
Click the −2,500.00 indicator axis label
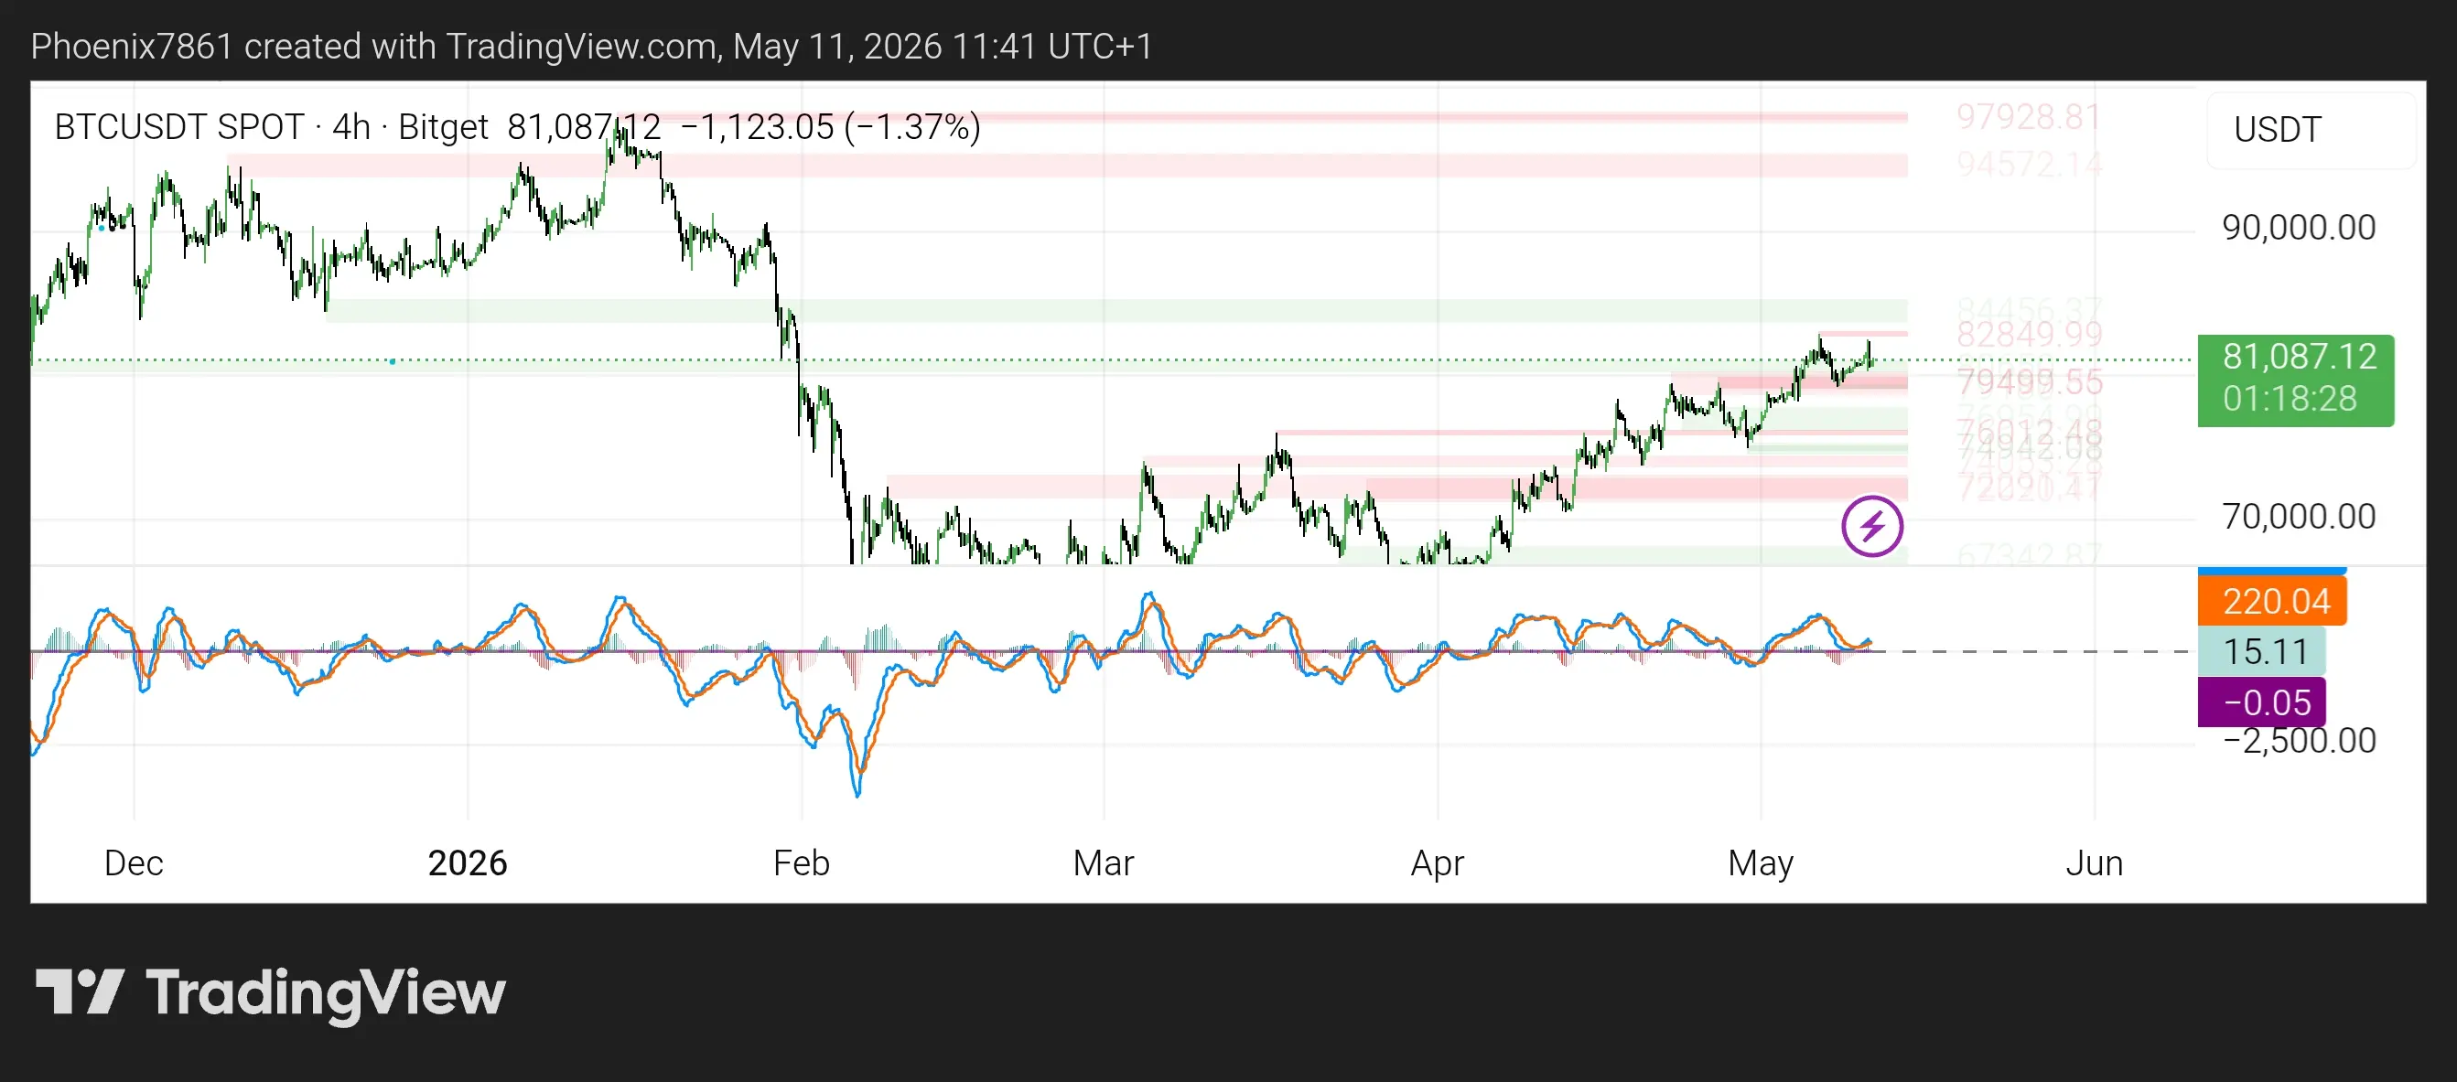point(2299,741)
